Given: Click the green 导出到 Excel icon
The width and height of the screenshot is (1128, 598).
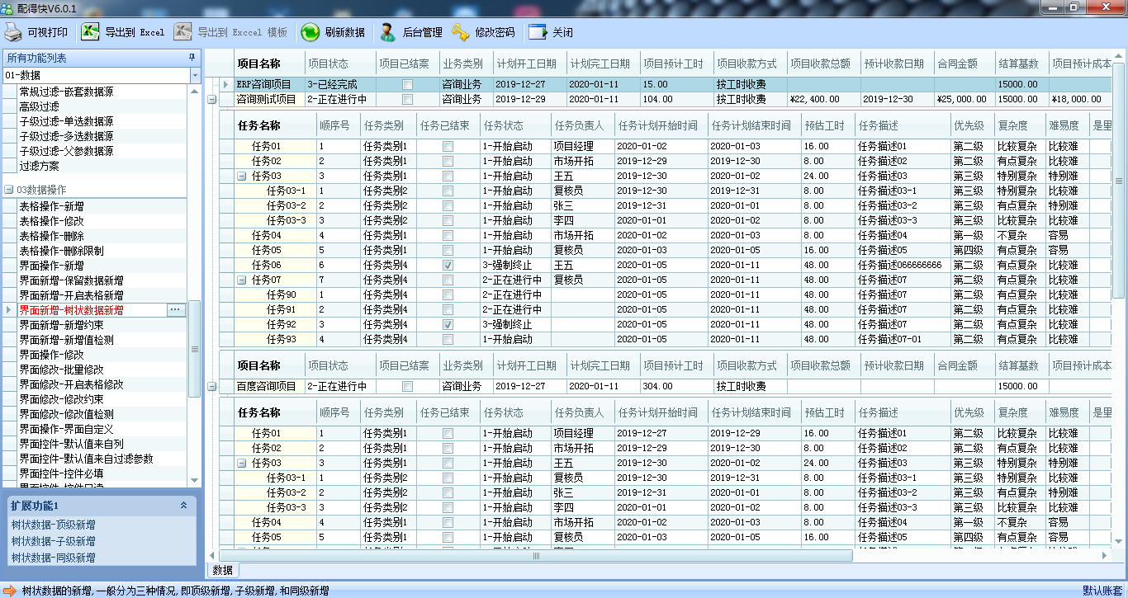Looking at the screenshot, I should coord(90,33).
